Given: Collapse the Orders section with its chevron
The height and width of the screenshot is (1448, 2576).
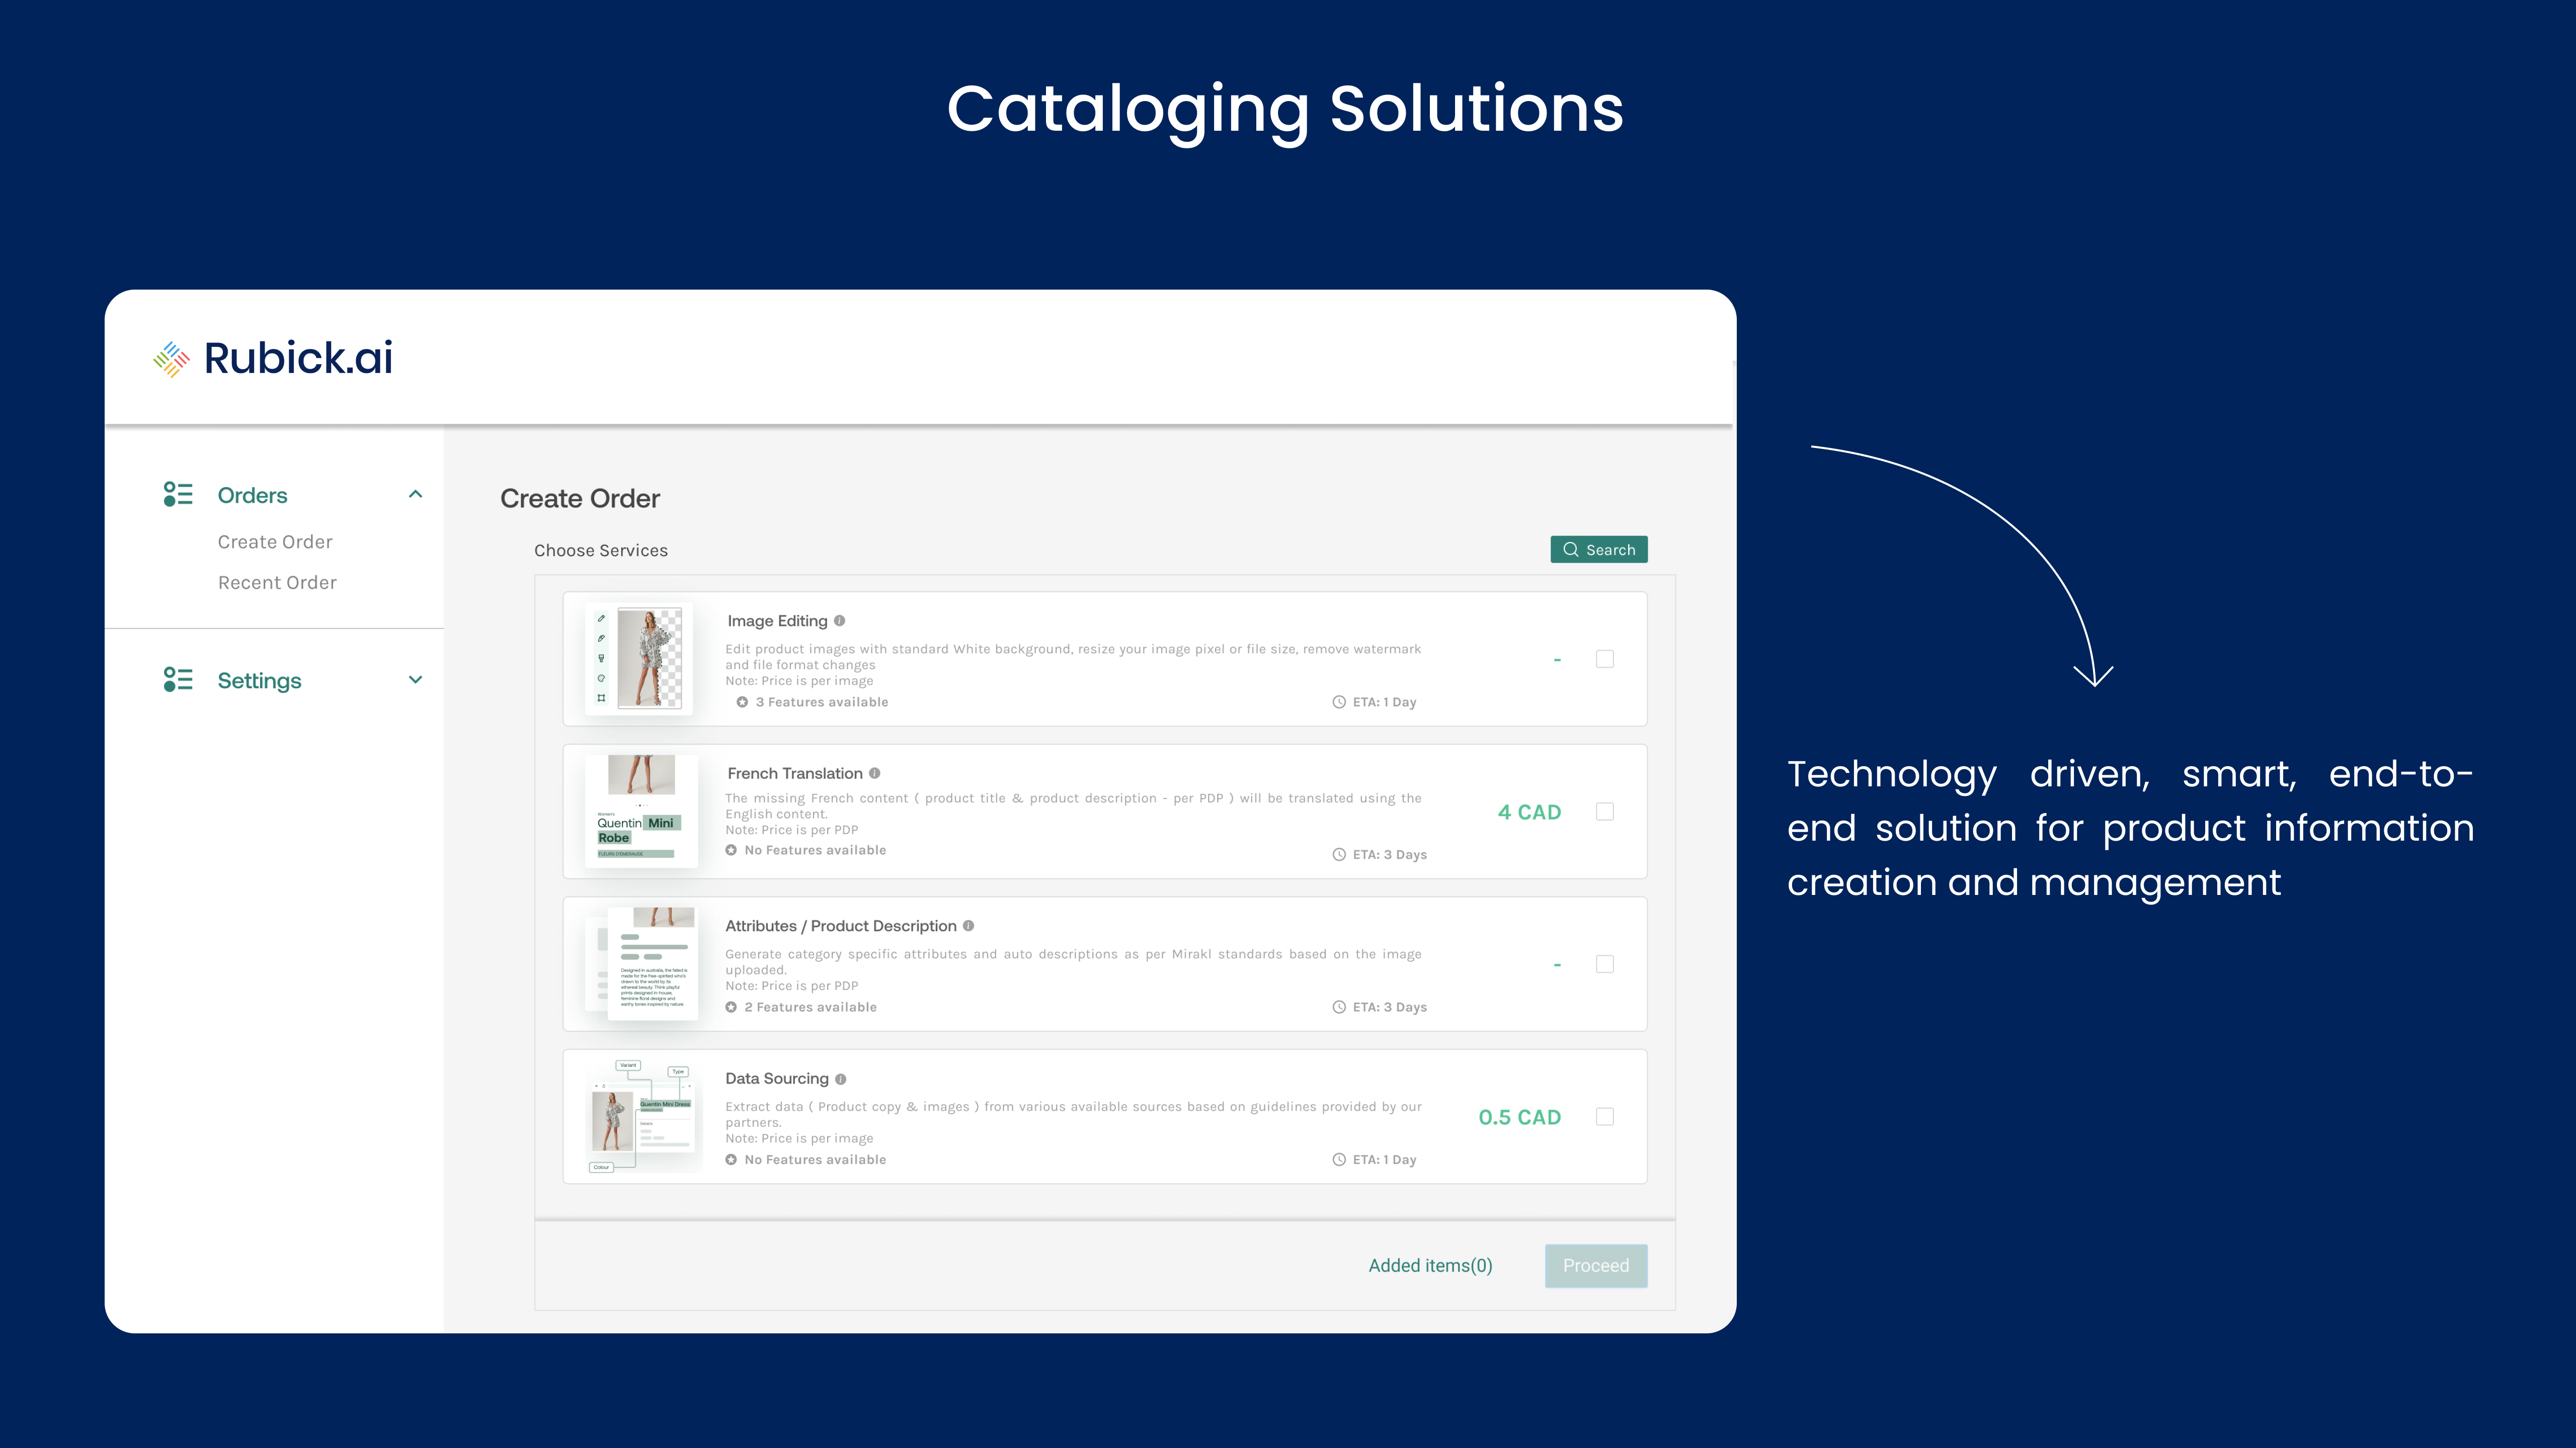Looking at the screenshot, I should (414, 494).
